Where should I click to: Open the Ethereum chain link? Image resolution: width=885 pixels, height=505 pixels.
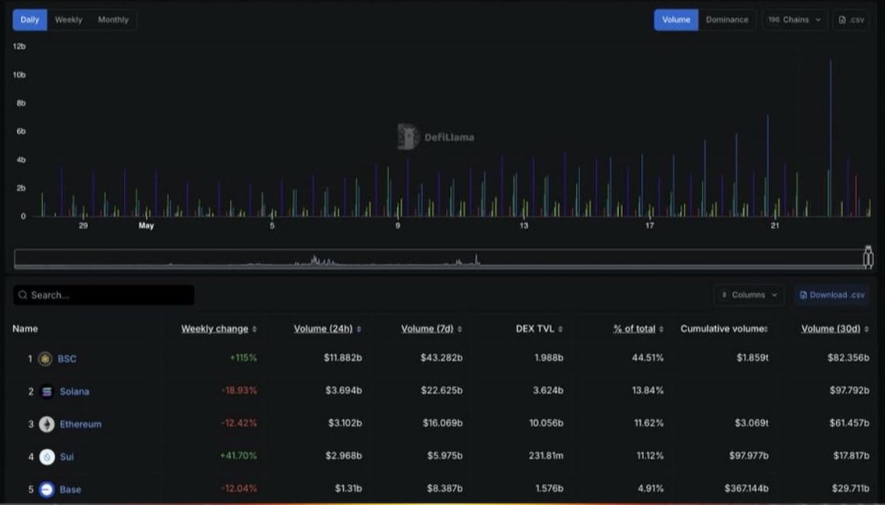coord(81,424)
